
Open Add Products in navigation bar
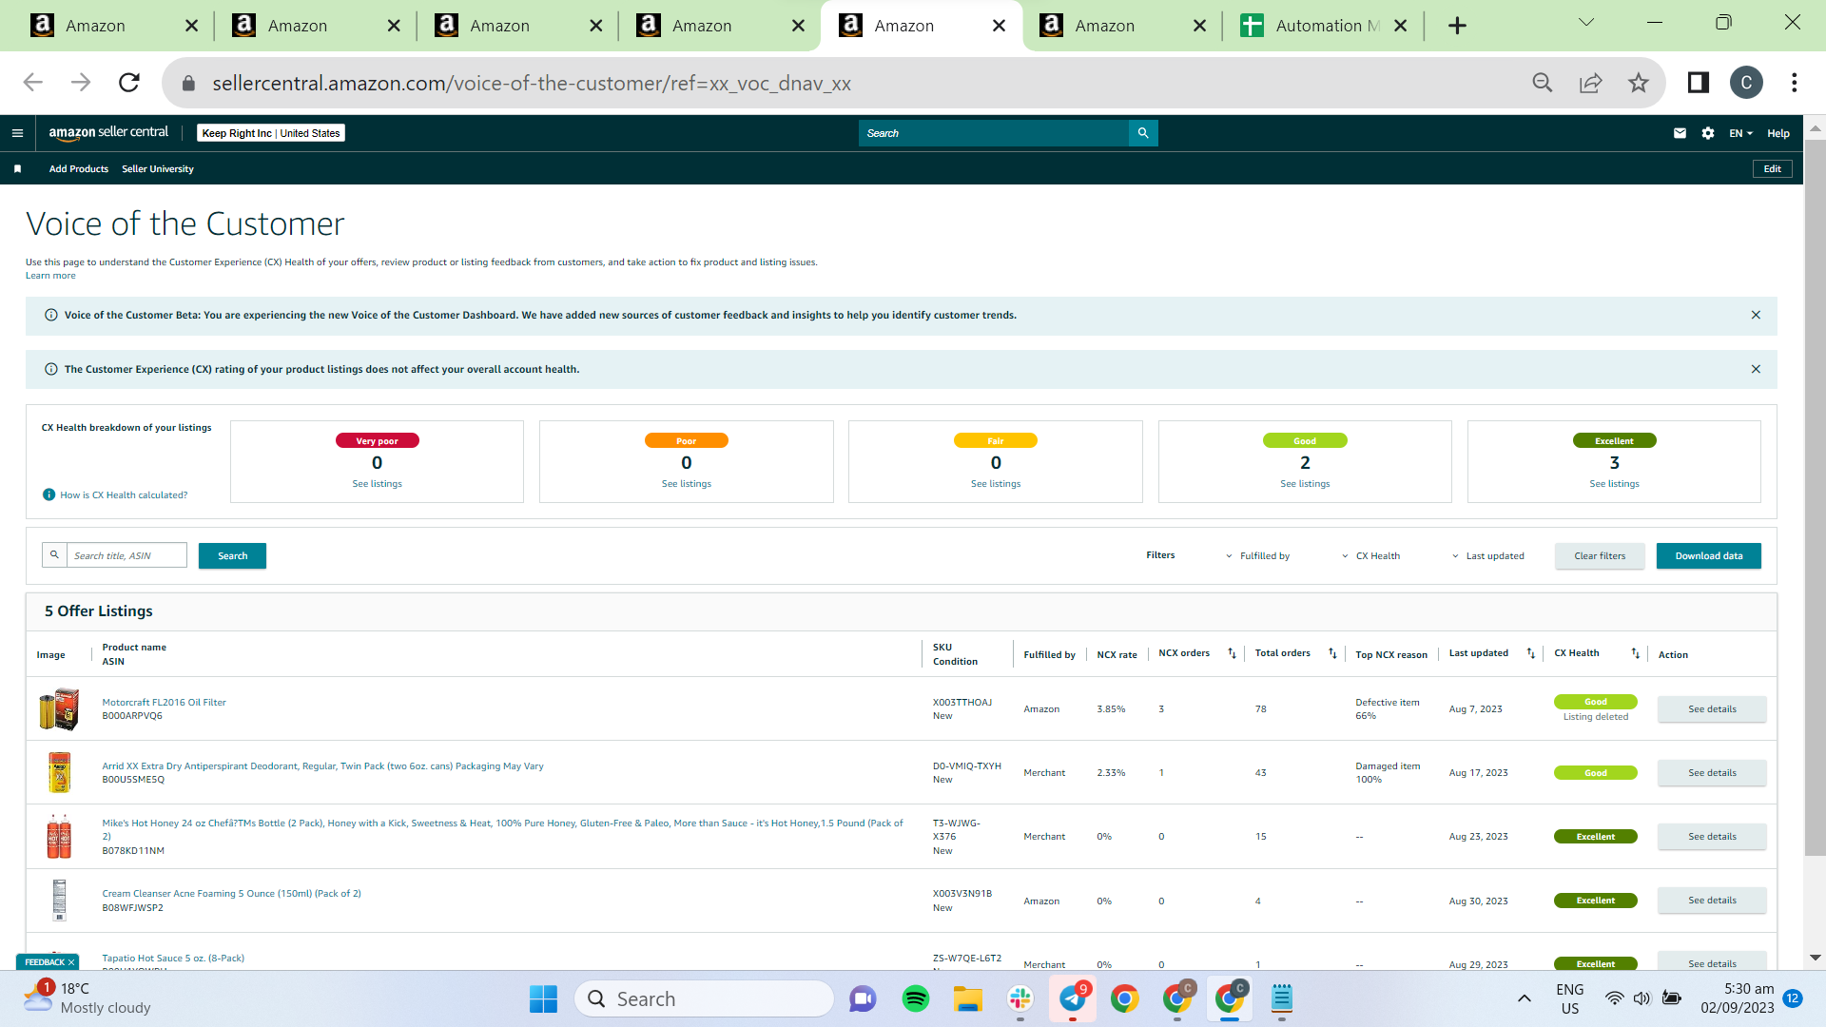(79, 169)
